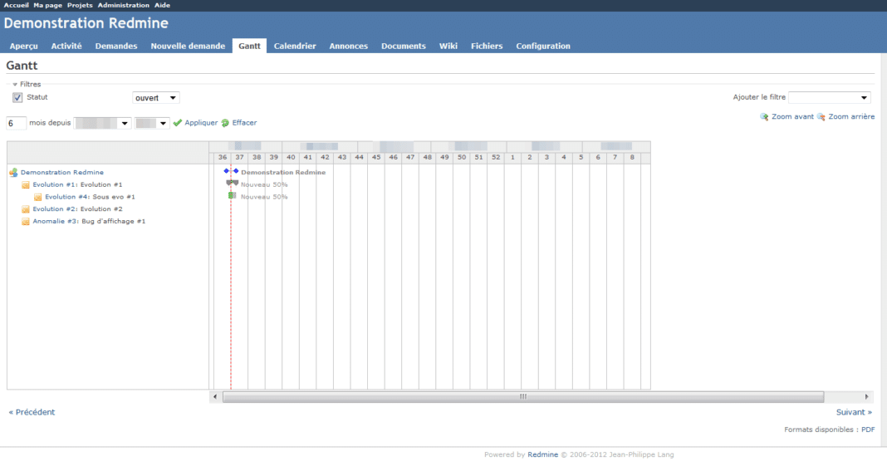Open the Activité tab
887x471 pixels.
coord(66,46)
